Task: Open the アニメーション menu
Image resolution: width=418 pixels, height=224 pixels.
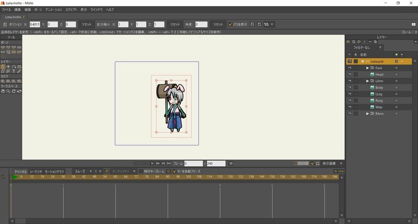Action: click(53, 9)
